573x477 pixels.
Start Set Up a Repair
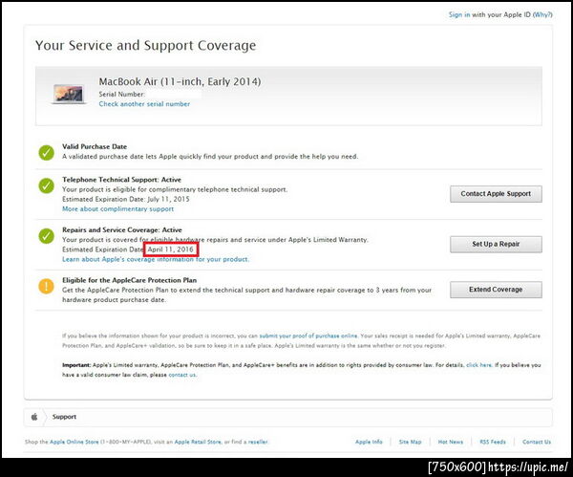(496, 244)
